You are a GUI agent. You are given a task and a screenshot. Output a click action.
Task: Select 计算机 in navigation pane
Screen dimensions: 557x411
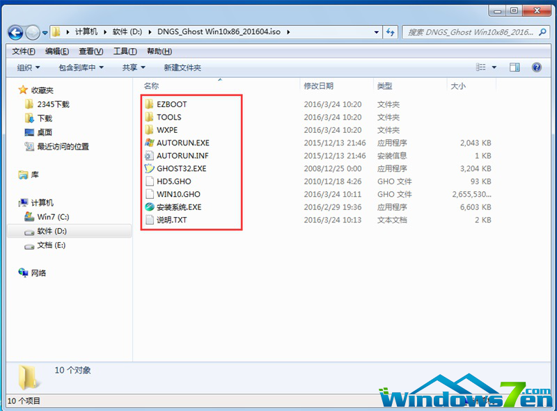[42, 202]
